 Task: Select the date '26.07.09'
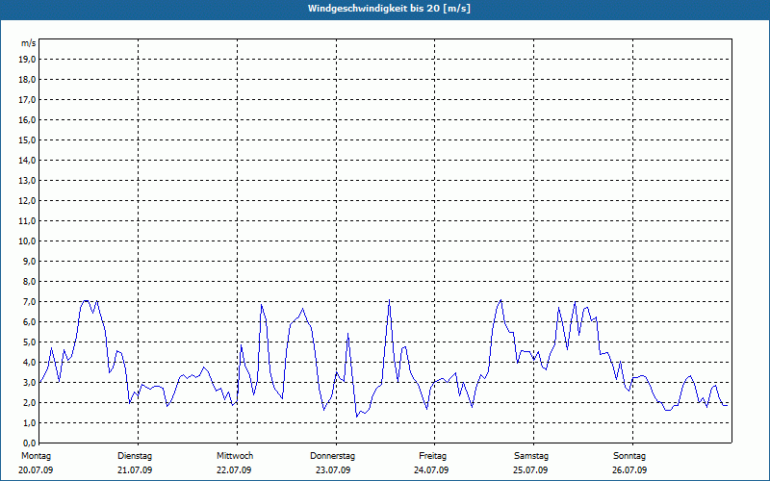pyautogui.click(x=629, y=470)
